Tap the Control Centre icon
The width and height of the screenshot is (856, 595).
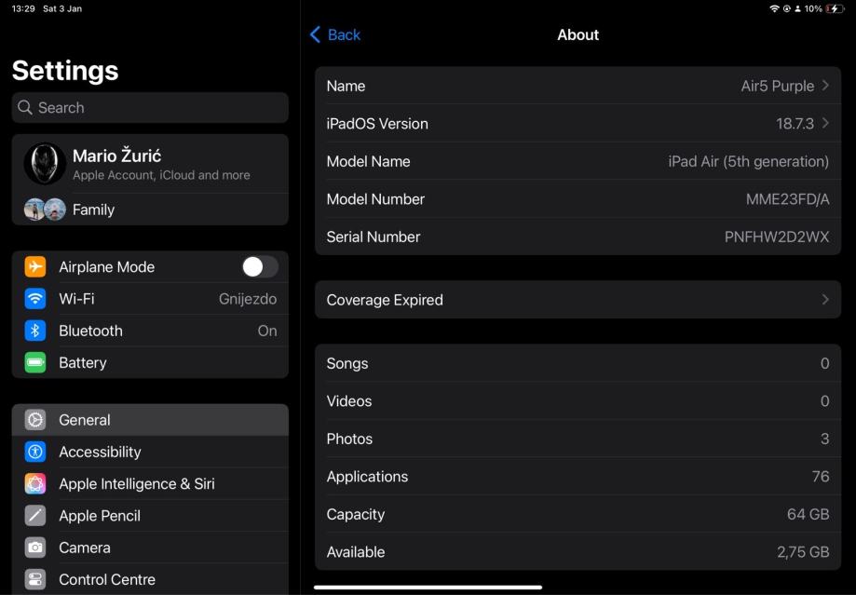[35, 579]
